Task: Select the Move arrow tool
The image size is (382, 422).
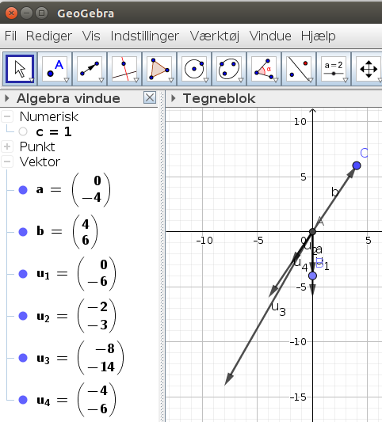Action: pos(20,69)
